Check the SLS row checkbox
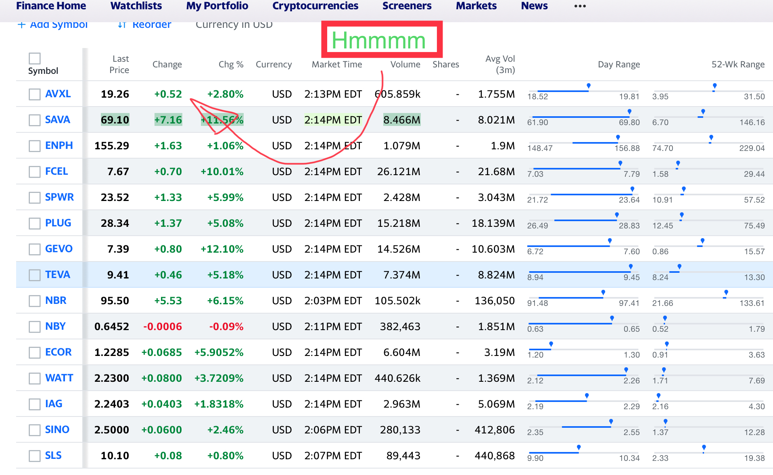This screenshot has width=773, height=475. [35, 456]
